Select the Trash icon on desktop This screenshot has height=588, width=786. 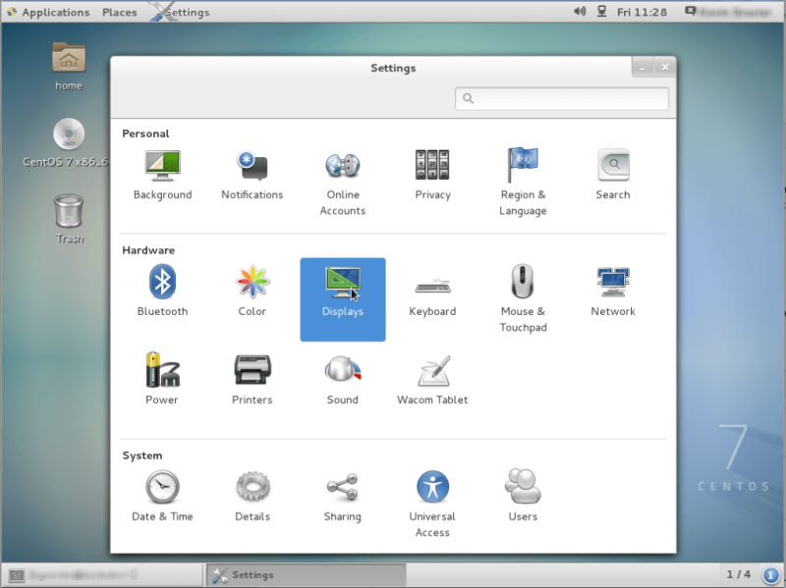coord(69,219)
